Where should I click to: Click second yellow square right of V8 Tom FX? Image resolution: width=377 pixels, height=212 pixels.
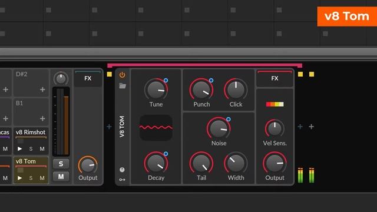click(x=312, y=74)
